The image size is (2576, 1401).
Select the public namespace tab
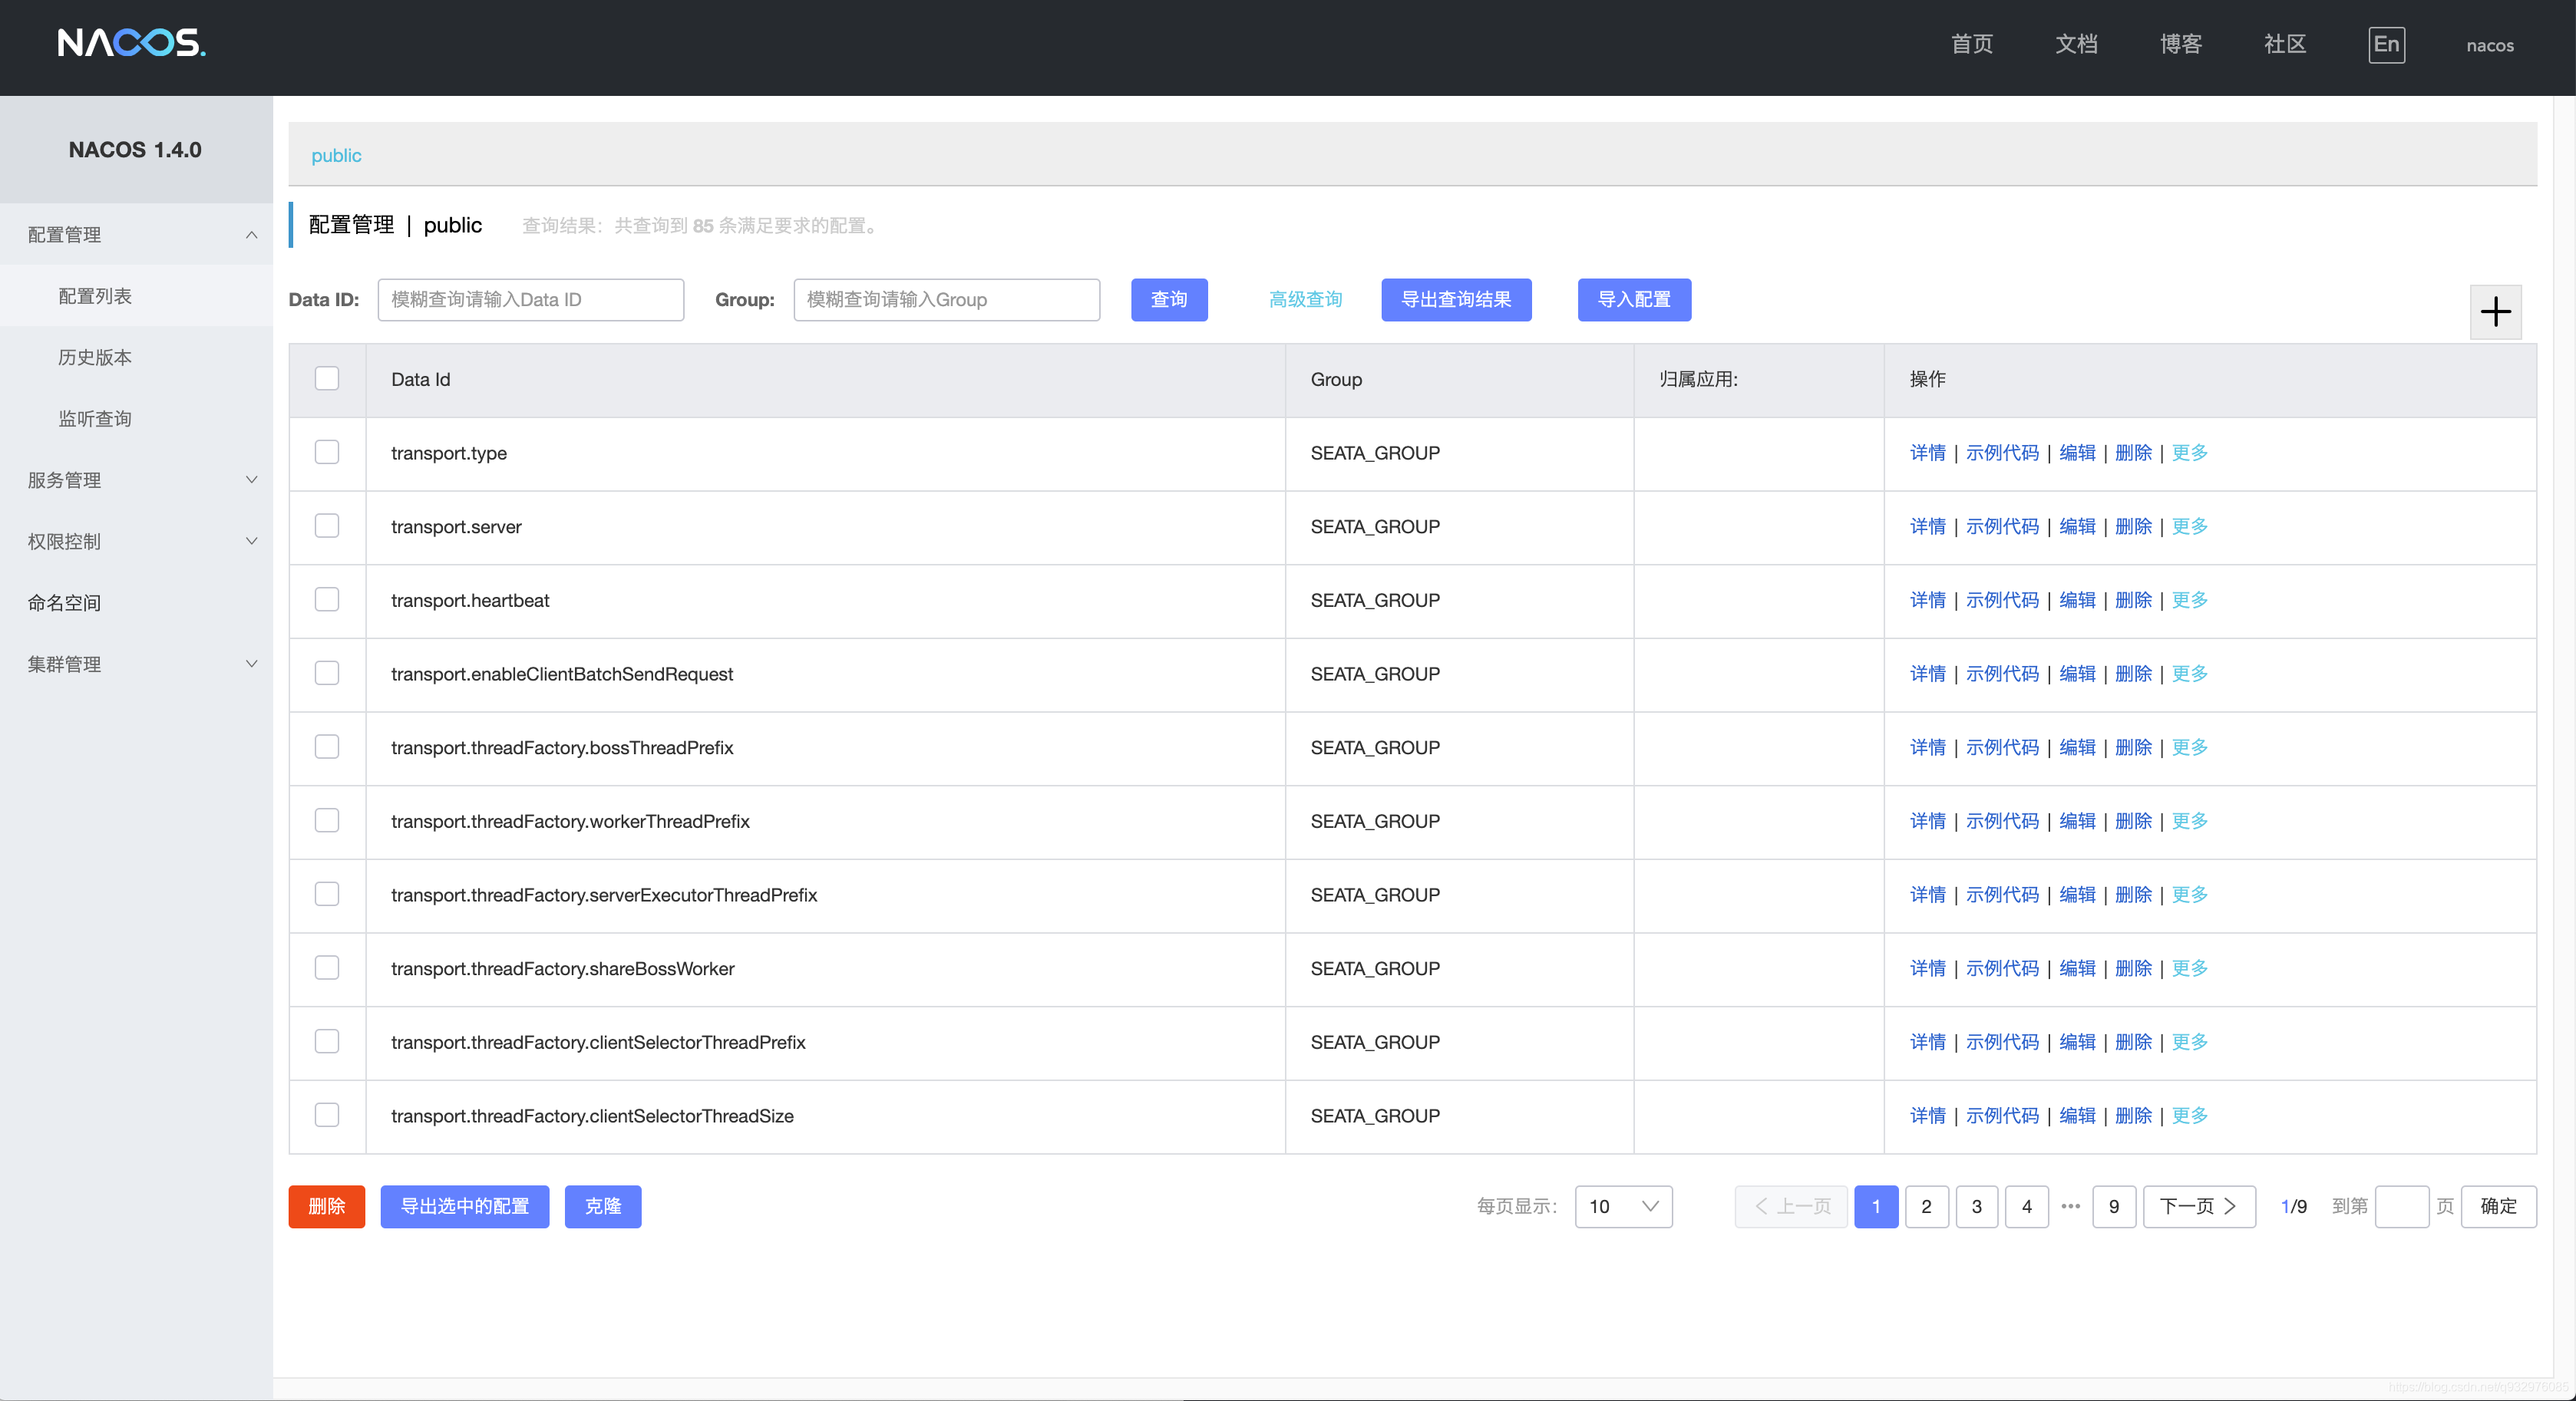pos(336,156)
